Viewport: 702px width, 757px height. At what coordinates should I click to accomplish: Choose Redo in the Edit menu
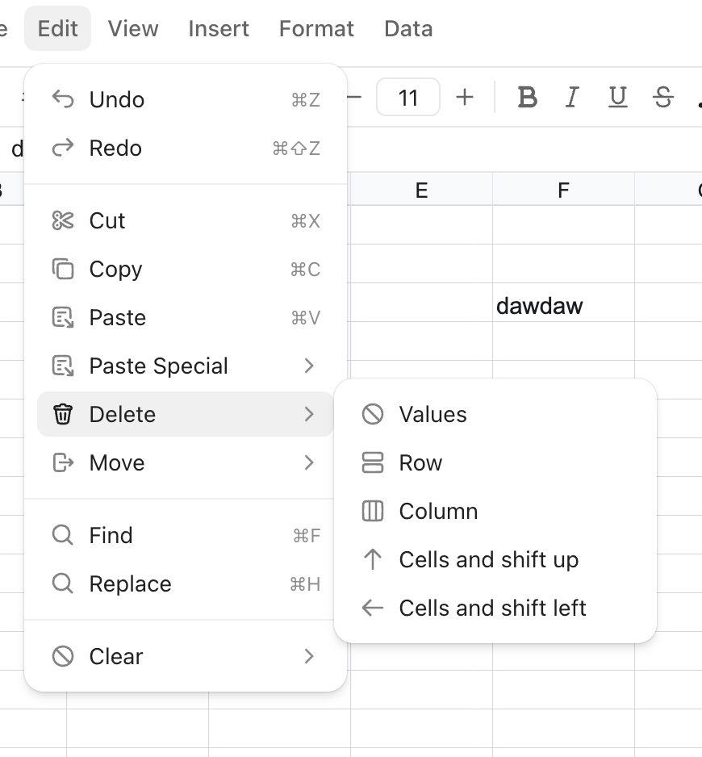click(186, 148)
